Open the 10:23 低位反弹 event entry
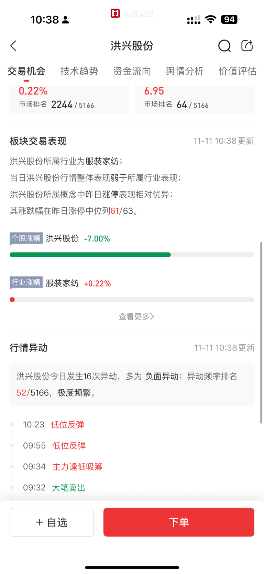The height and width of the screenshot is (574, 264). 67,425
